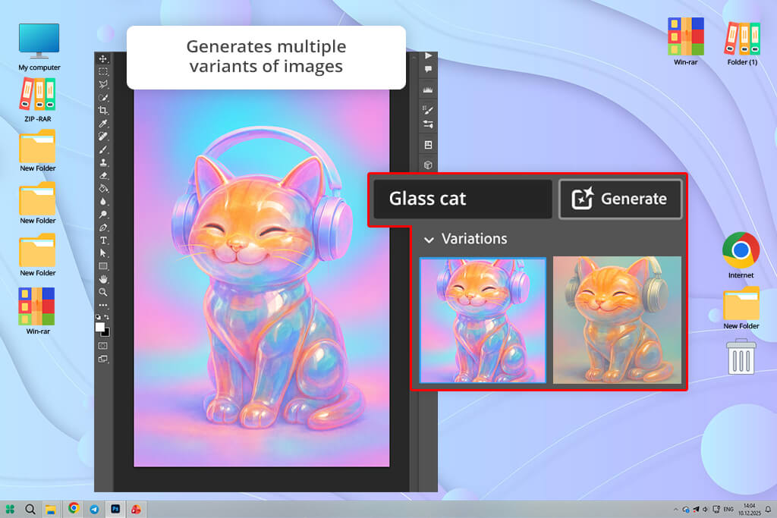
Task: Select the Hand tool
Action: [103, 279]
